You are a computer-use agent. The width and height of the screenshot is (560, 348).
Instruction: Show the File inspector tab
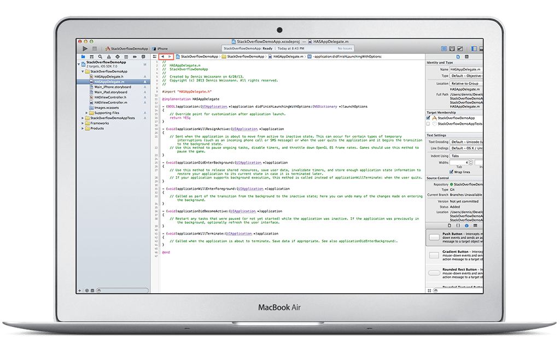click(458, 57)
